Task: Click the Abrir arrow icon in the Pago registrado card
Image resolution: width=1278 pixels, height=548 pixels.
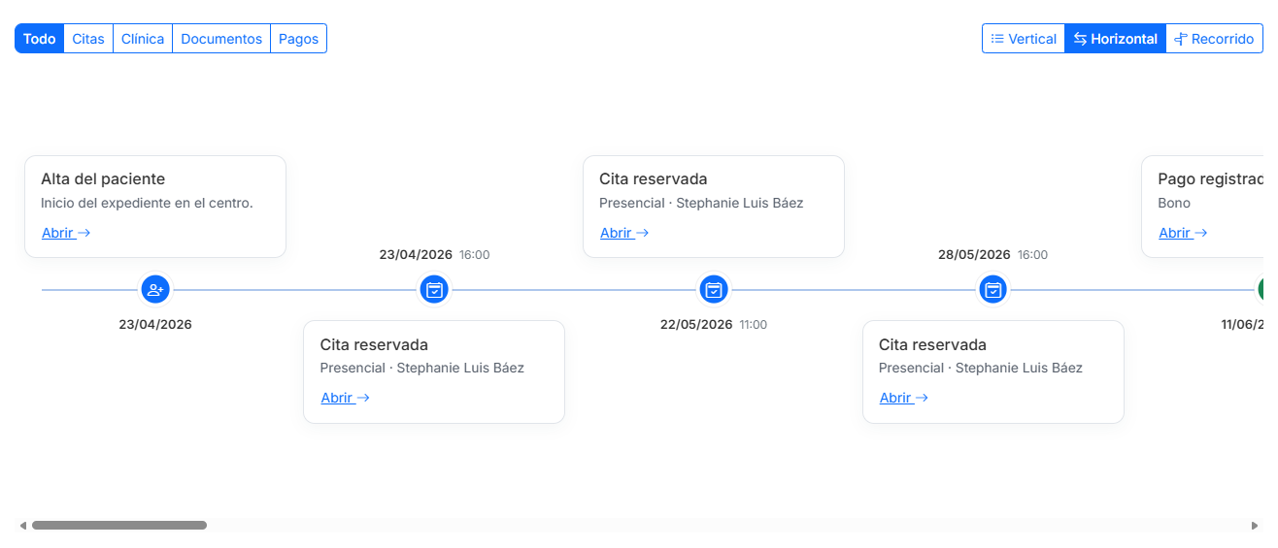Action: tap(1201, 233)
